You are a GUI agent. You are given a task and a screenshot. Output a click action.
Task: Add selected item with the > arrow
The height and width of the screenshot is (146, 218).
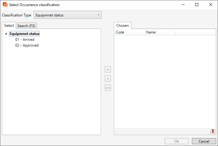[x=108, y=70]
